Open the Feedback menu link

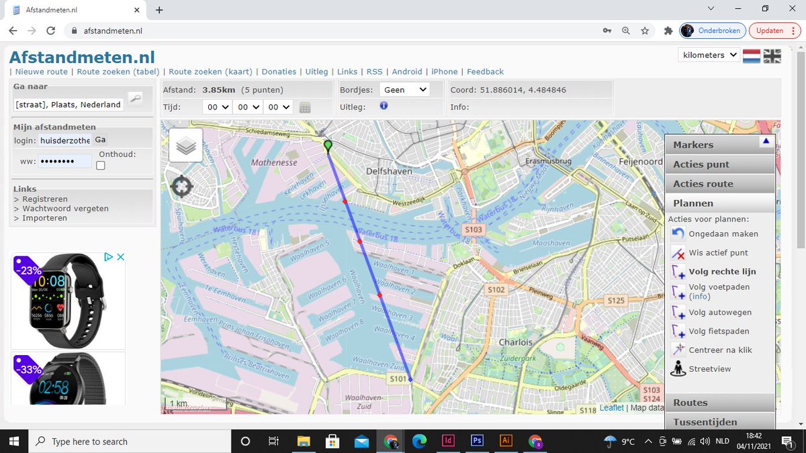pyautogui.click(x=485, y=72)
